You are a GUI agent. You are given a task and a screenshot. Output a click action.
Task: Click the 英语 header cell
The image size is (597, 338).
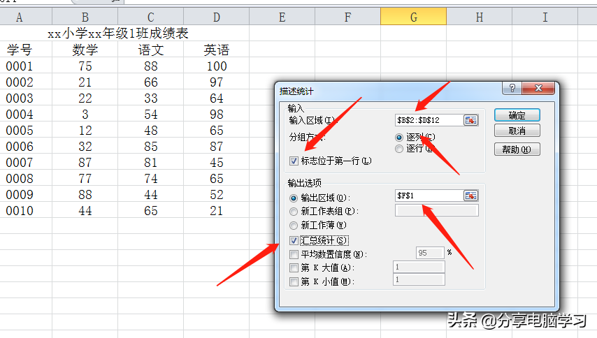click(x=216, y=50)
